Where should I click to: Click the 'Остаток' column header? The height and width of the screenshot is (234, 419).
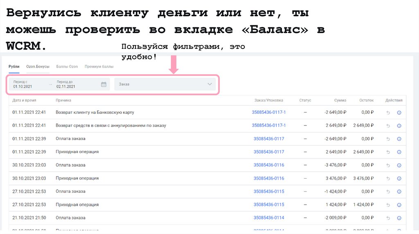pos(366,100)
